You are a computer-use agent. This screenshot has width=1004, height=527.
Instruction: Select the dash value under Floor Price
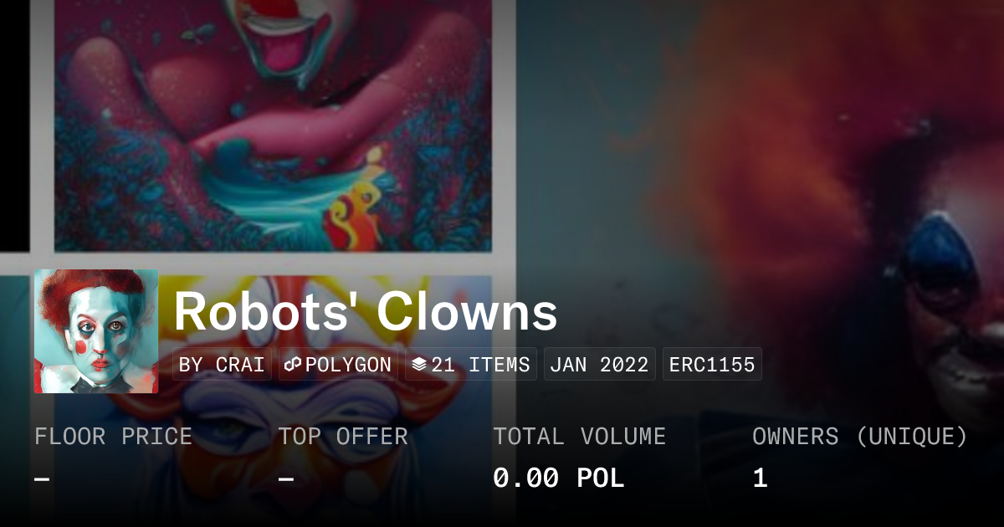(x=42, y=479)
